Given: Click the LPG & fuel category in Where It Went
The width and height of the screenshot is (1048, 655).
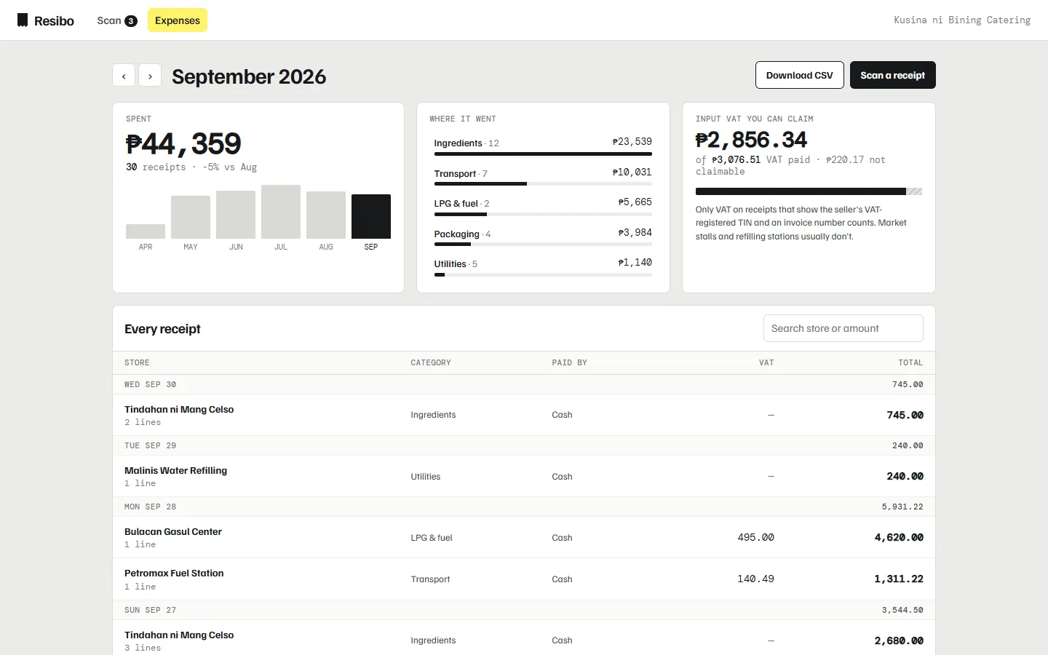Looking at the screenshot, I should coord(543,206).
